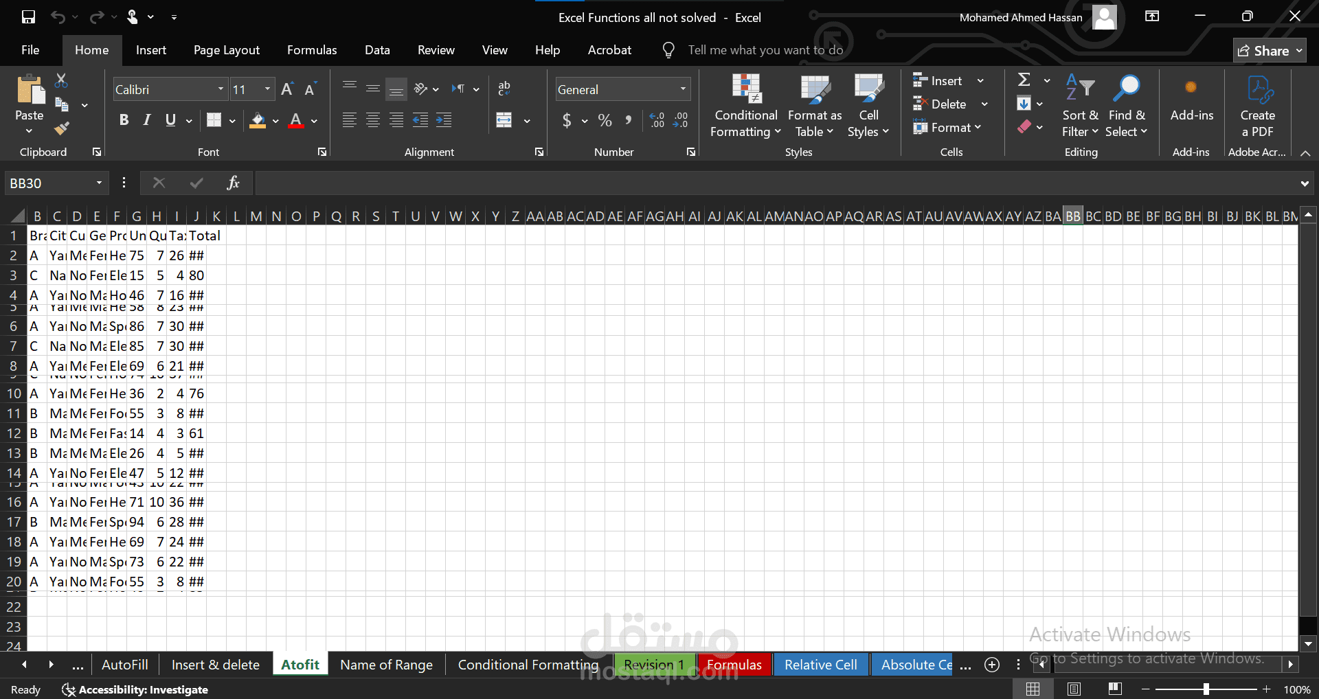The height and width of the screenshot is (699, 1319).
Task: Toggle Wrap Text button
Action: coord(504,89)
